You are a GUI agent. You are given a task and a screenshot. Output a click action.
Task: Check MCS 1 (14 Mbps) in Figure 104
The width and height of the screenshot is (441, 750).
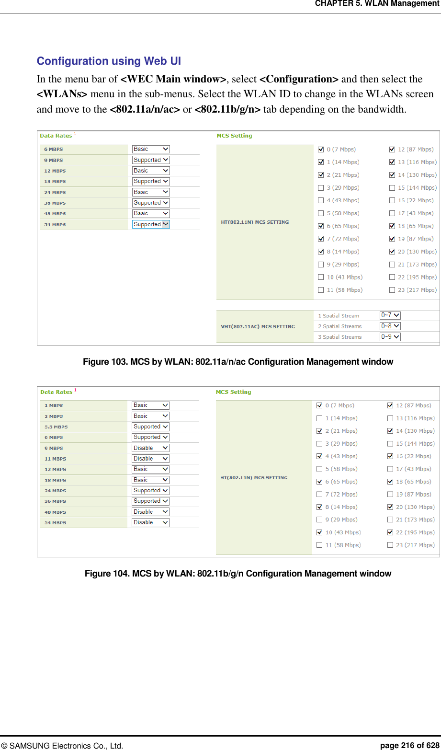tap(319, 418)
